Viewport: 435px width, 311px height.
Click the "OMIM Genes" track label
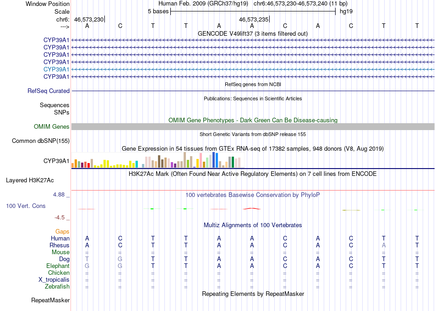pos(52,126)
